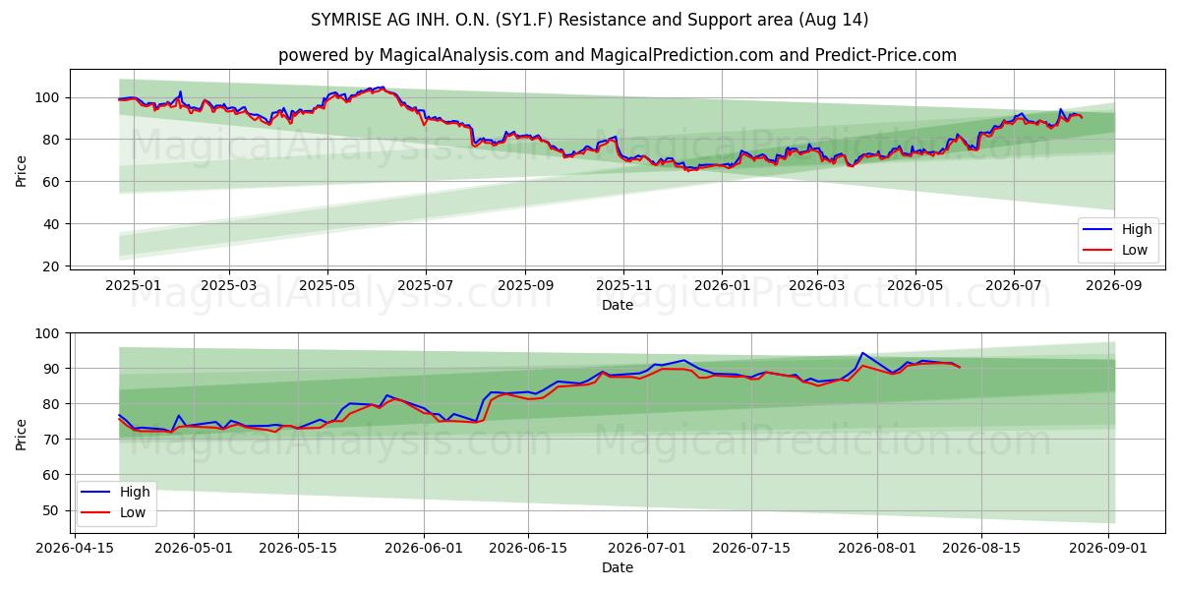Click the '2025-05' x-axis label

coord(326,285)
